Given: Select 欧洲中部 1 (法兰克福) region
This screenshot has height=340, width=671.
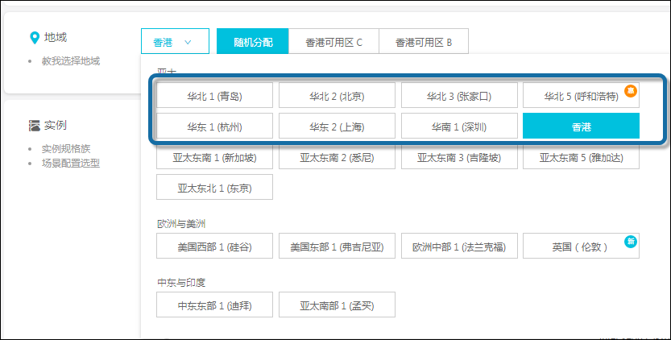Looking at the screenshot, I should (x=458, y=247).
